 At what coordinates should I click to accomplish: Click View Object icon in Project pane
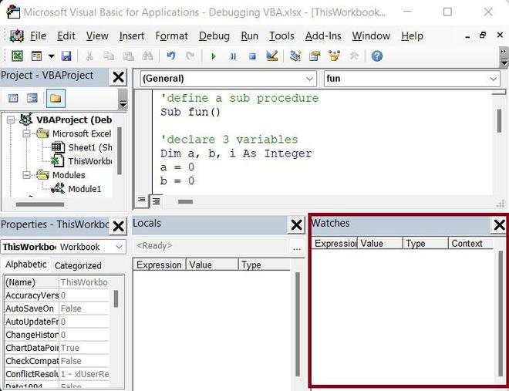[x=32, y=98]
